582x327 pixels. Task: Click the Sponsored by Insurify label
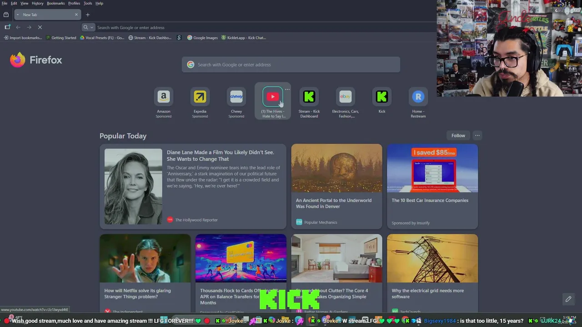pos(411,223)
